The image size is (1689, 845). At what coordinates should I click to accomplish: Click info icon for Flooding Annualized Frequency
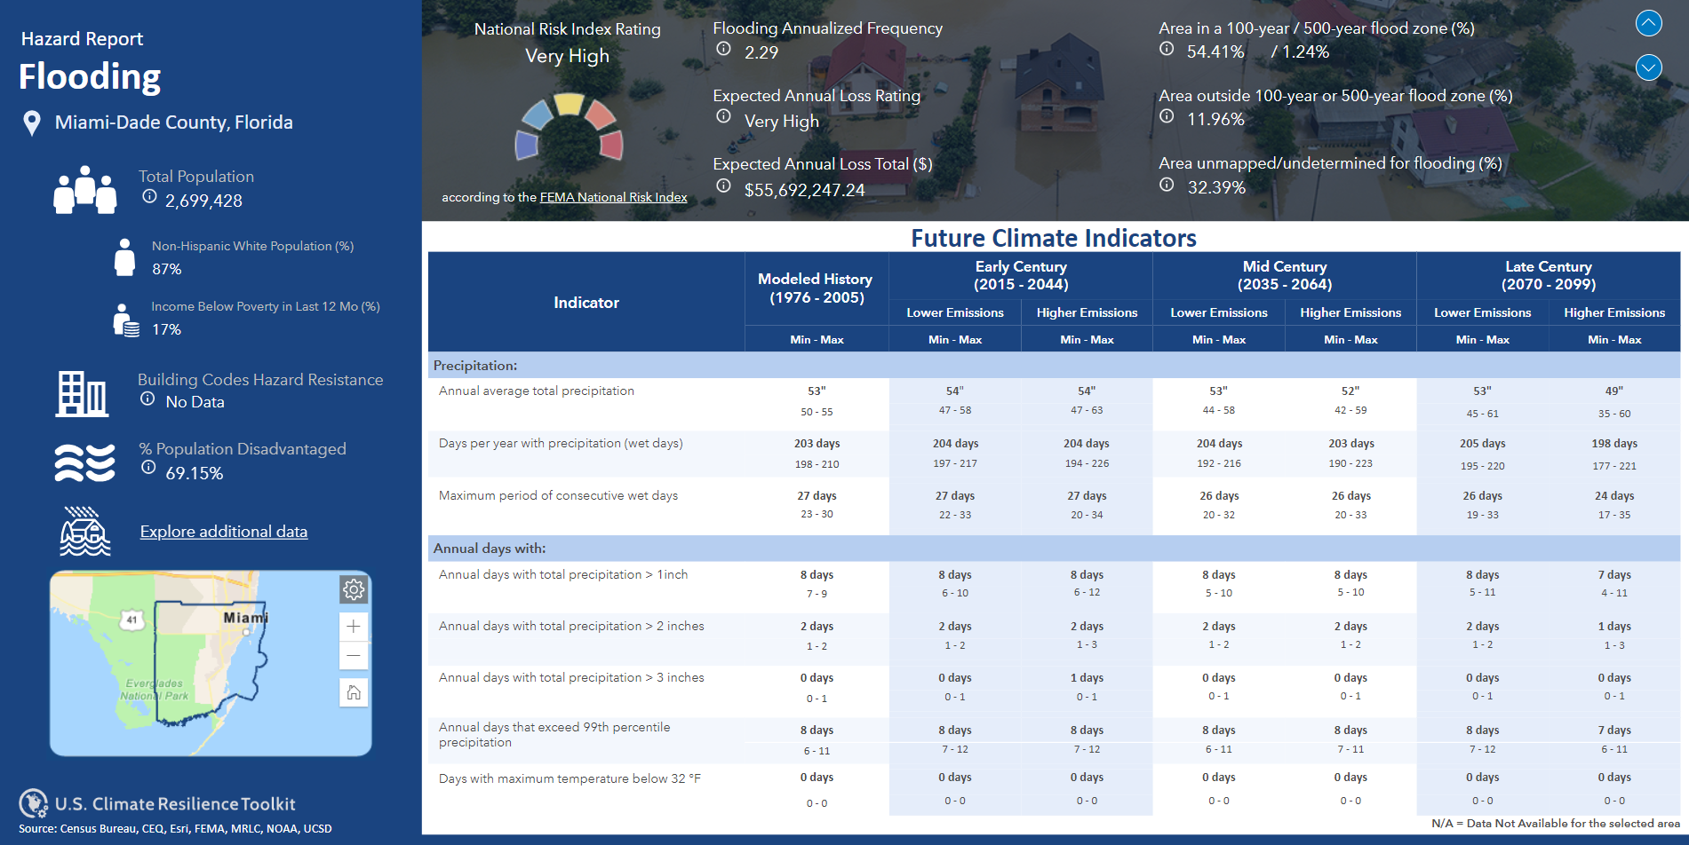723,49
